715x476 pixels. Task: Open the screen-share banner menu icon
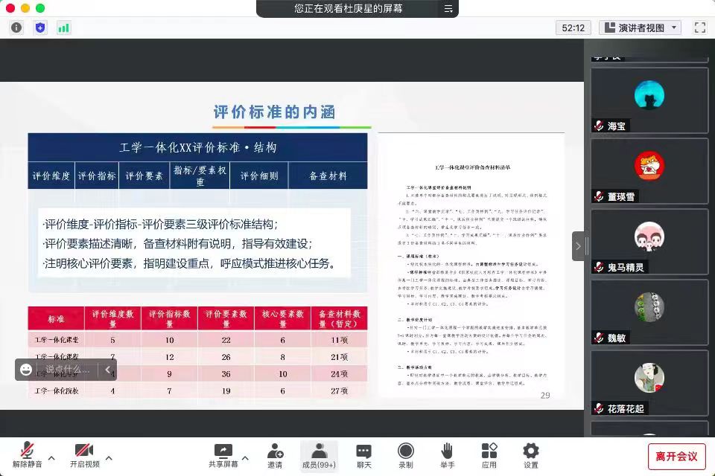point(448,9)
